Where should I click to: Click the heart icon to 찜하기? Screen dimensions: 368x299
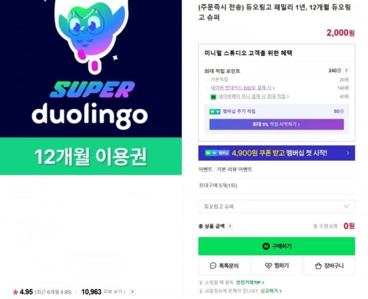pos(268,266)
